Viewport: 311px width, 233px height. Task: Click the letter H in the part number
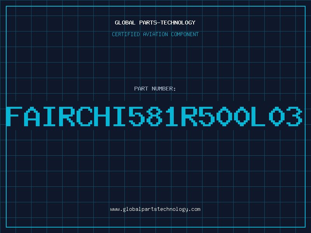(x=101, y=116)
